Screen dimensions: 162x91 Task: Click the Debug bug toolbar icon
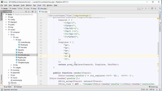[146, 8]
